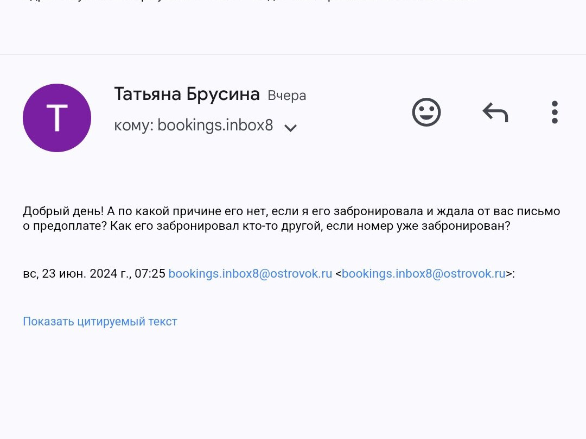This screenshot has width=586, height=439.
Task: Expand recipient details with the chevron arrow
Action: point(291,128)
